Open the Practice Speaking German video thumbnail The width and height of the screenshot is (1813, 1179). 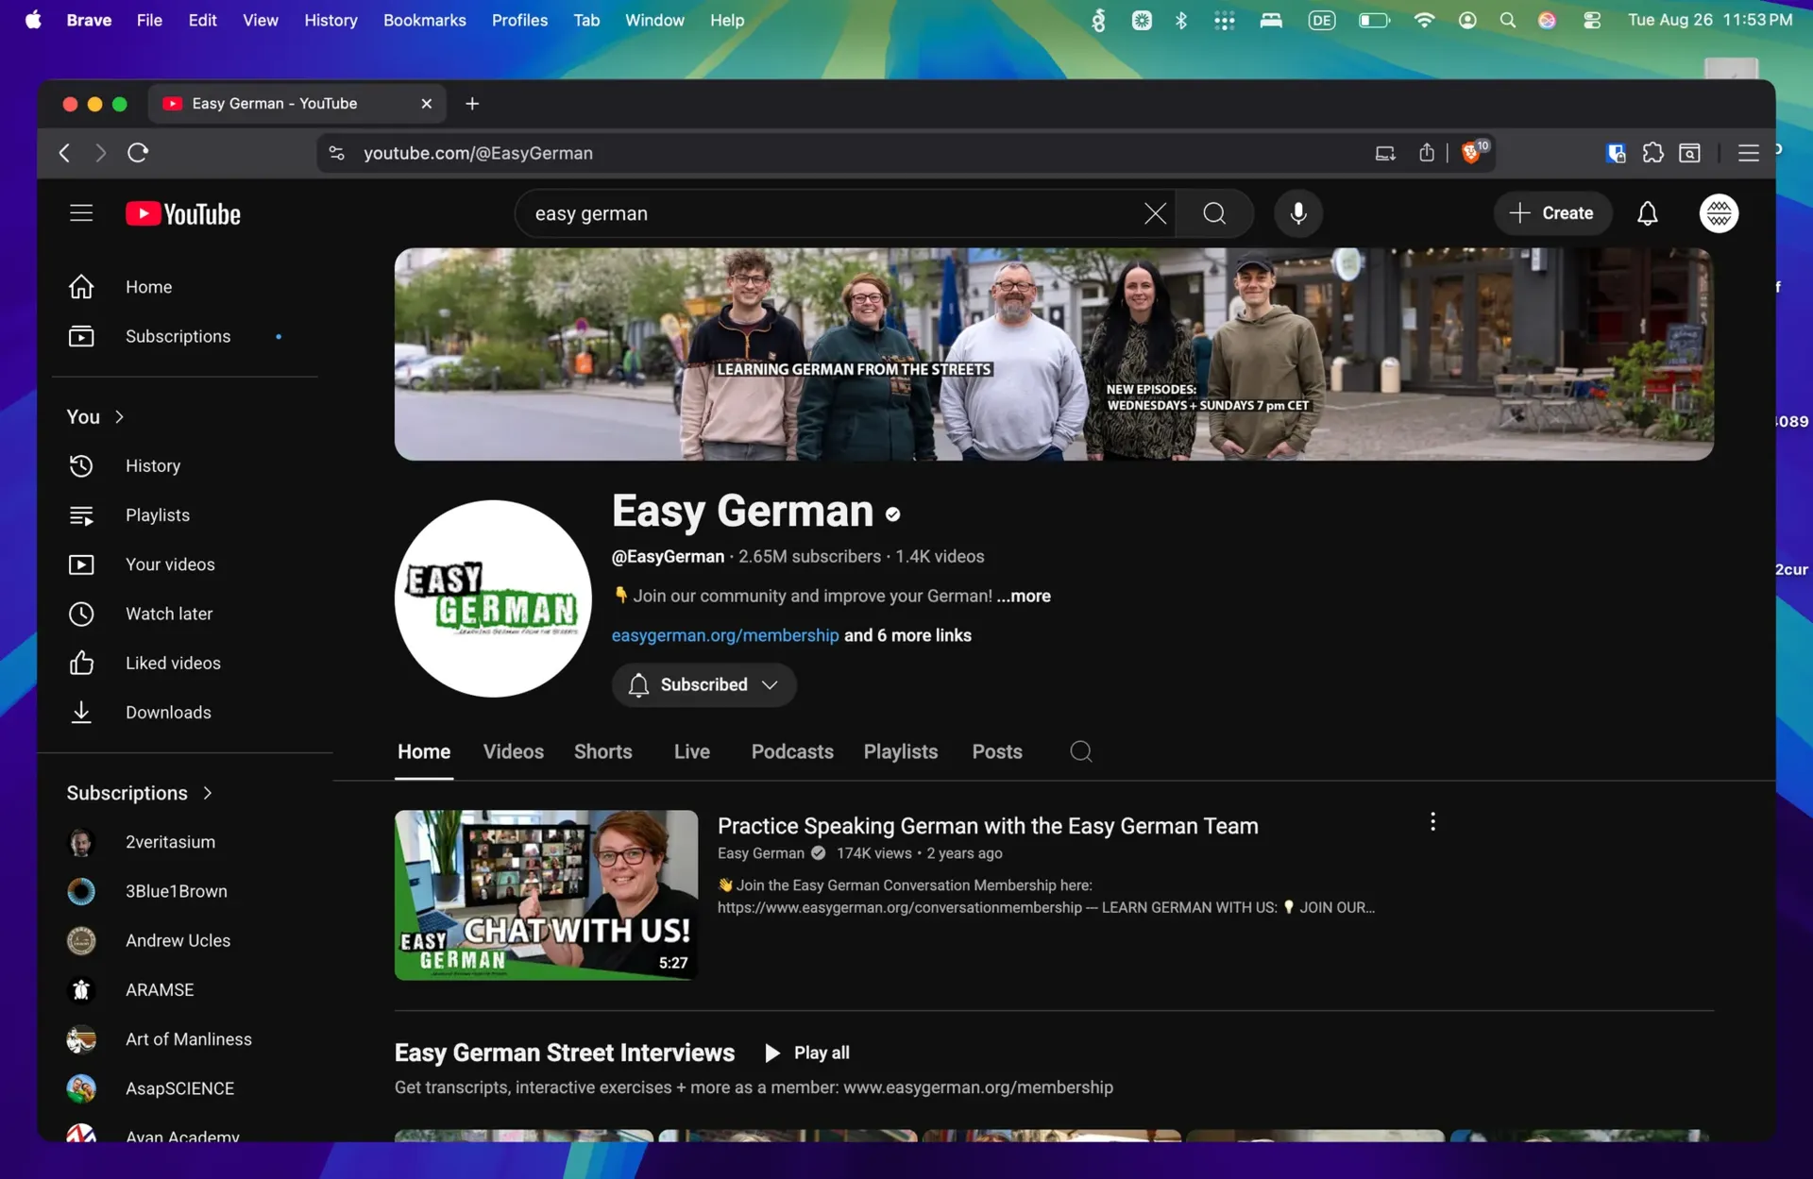tap(546, 895)
